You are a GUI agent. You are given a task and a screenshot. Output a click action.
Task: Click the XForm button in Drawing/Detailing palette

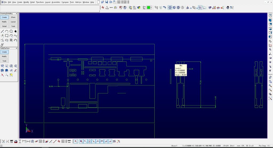13,17
